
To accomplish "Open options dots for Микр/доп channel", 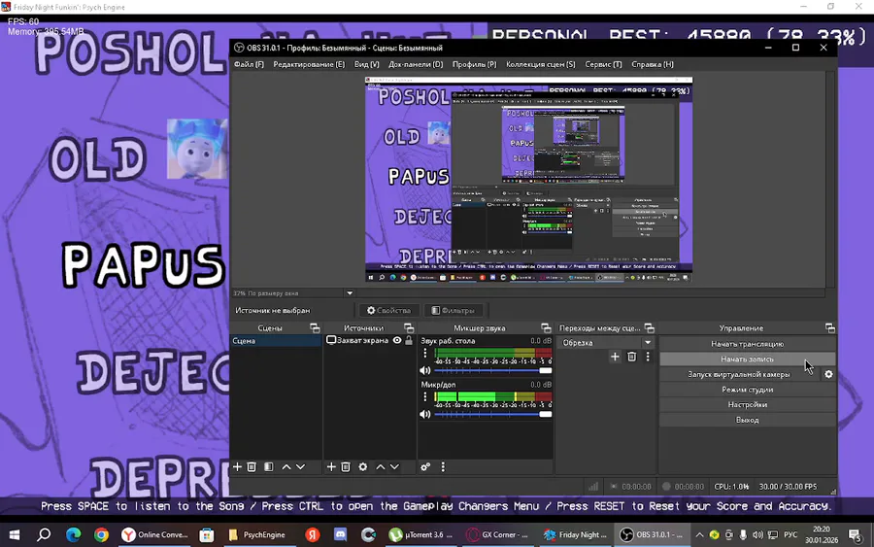I will (x=425, y=396).
